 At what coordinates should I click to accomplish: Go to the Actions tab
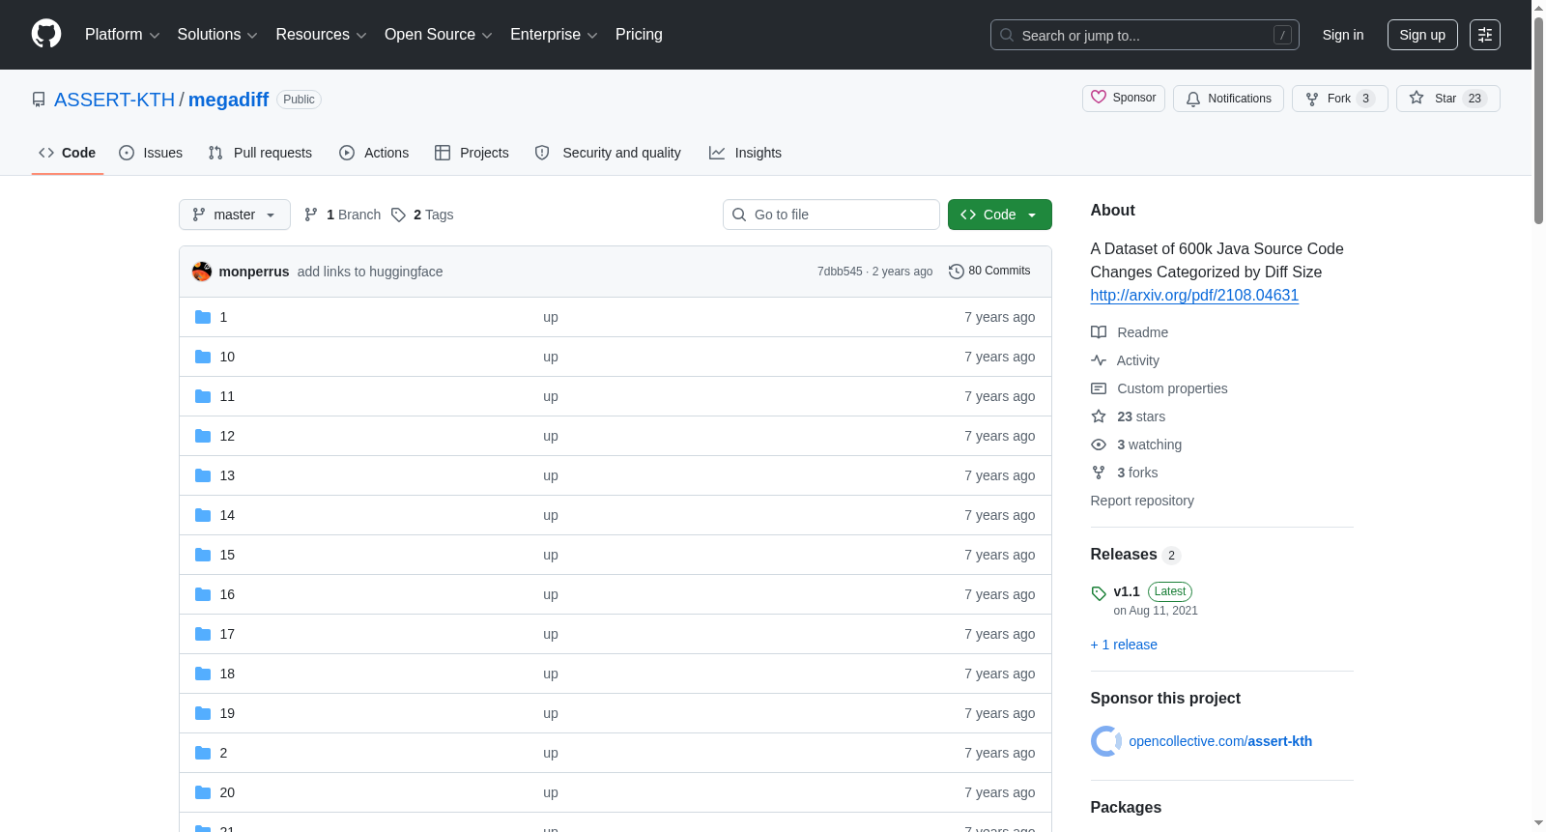(374, 153)
